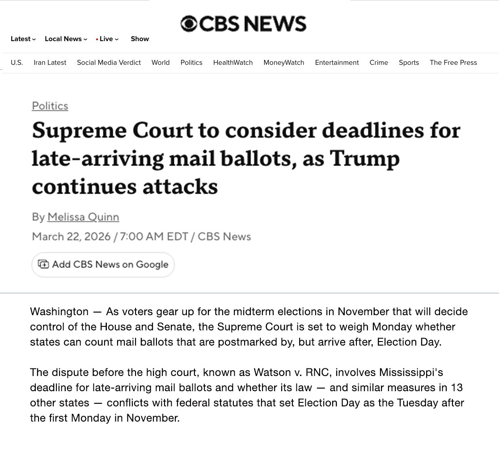Image resolution: width=499 pixels, height=452 pixels.
Task: Go to the HealthWatch section
Action: (233, 63)
